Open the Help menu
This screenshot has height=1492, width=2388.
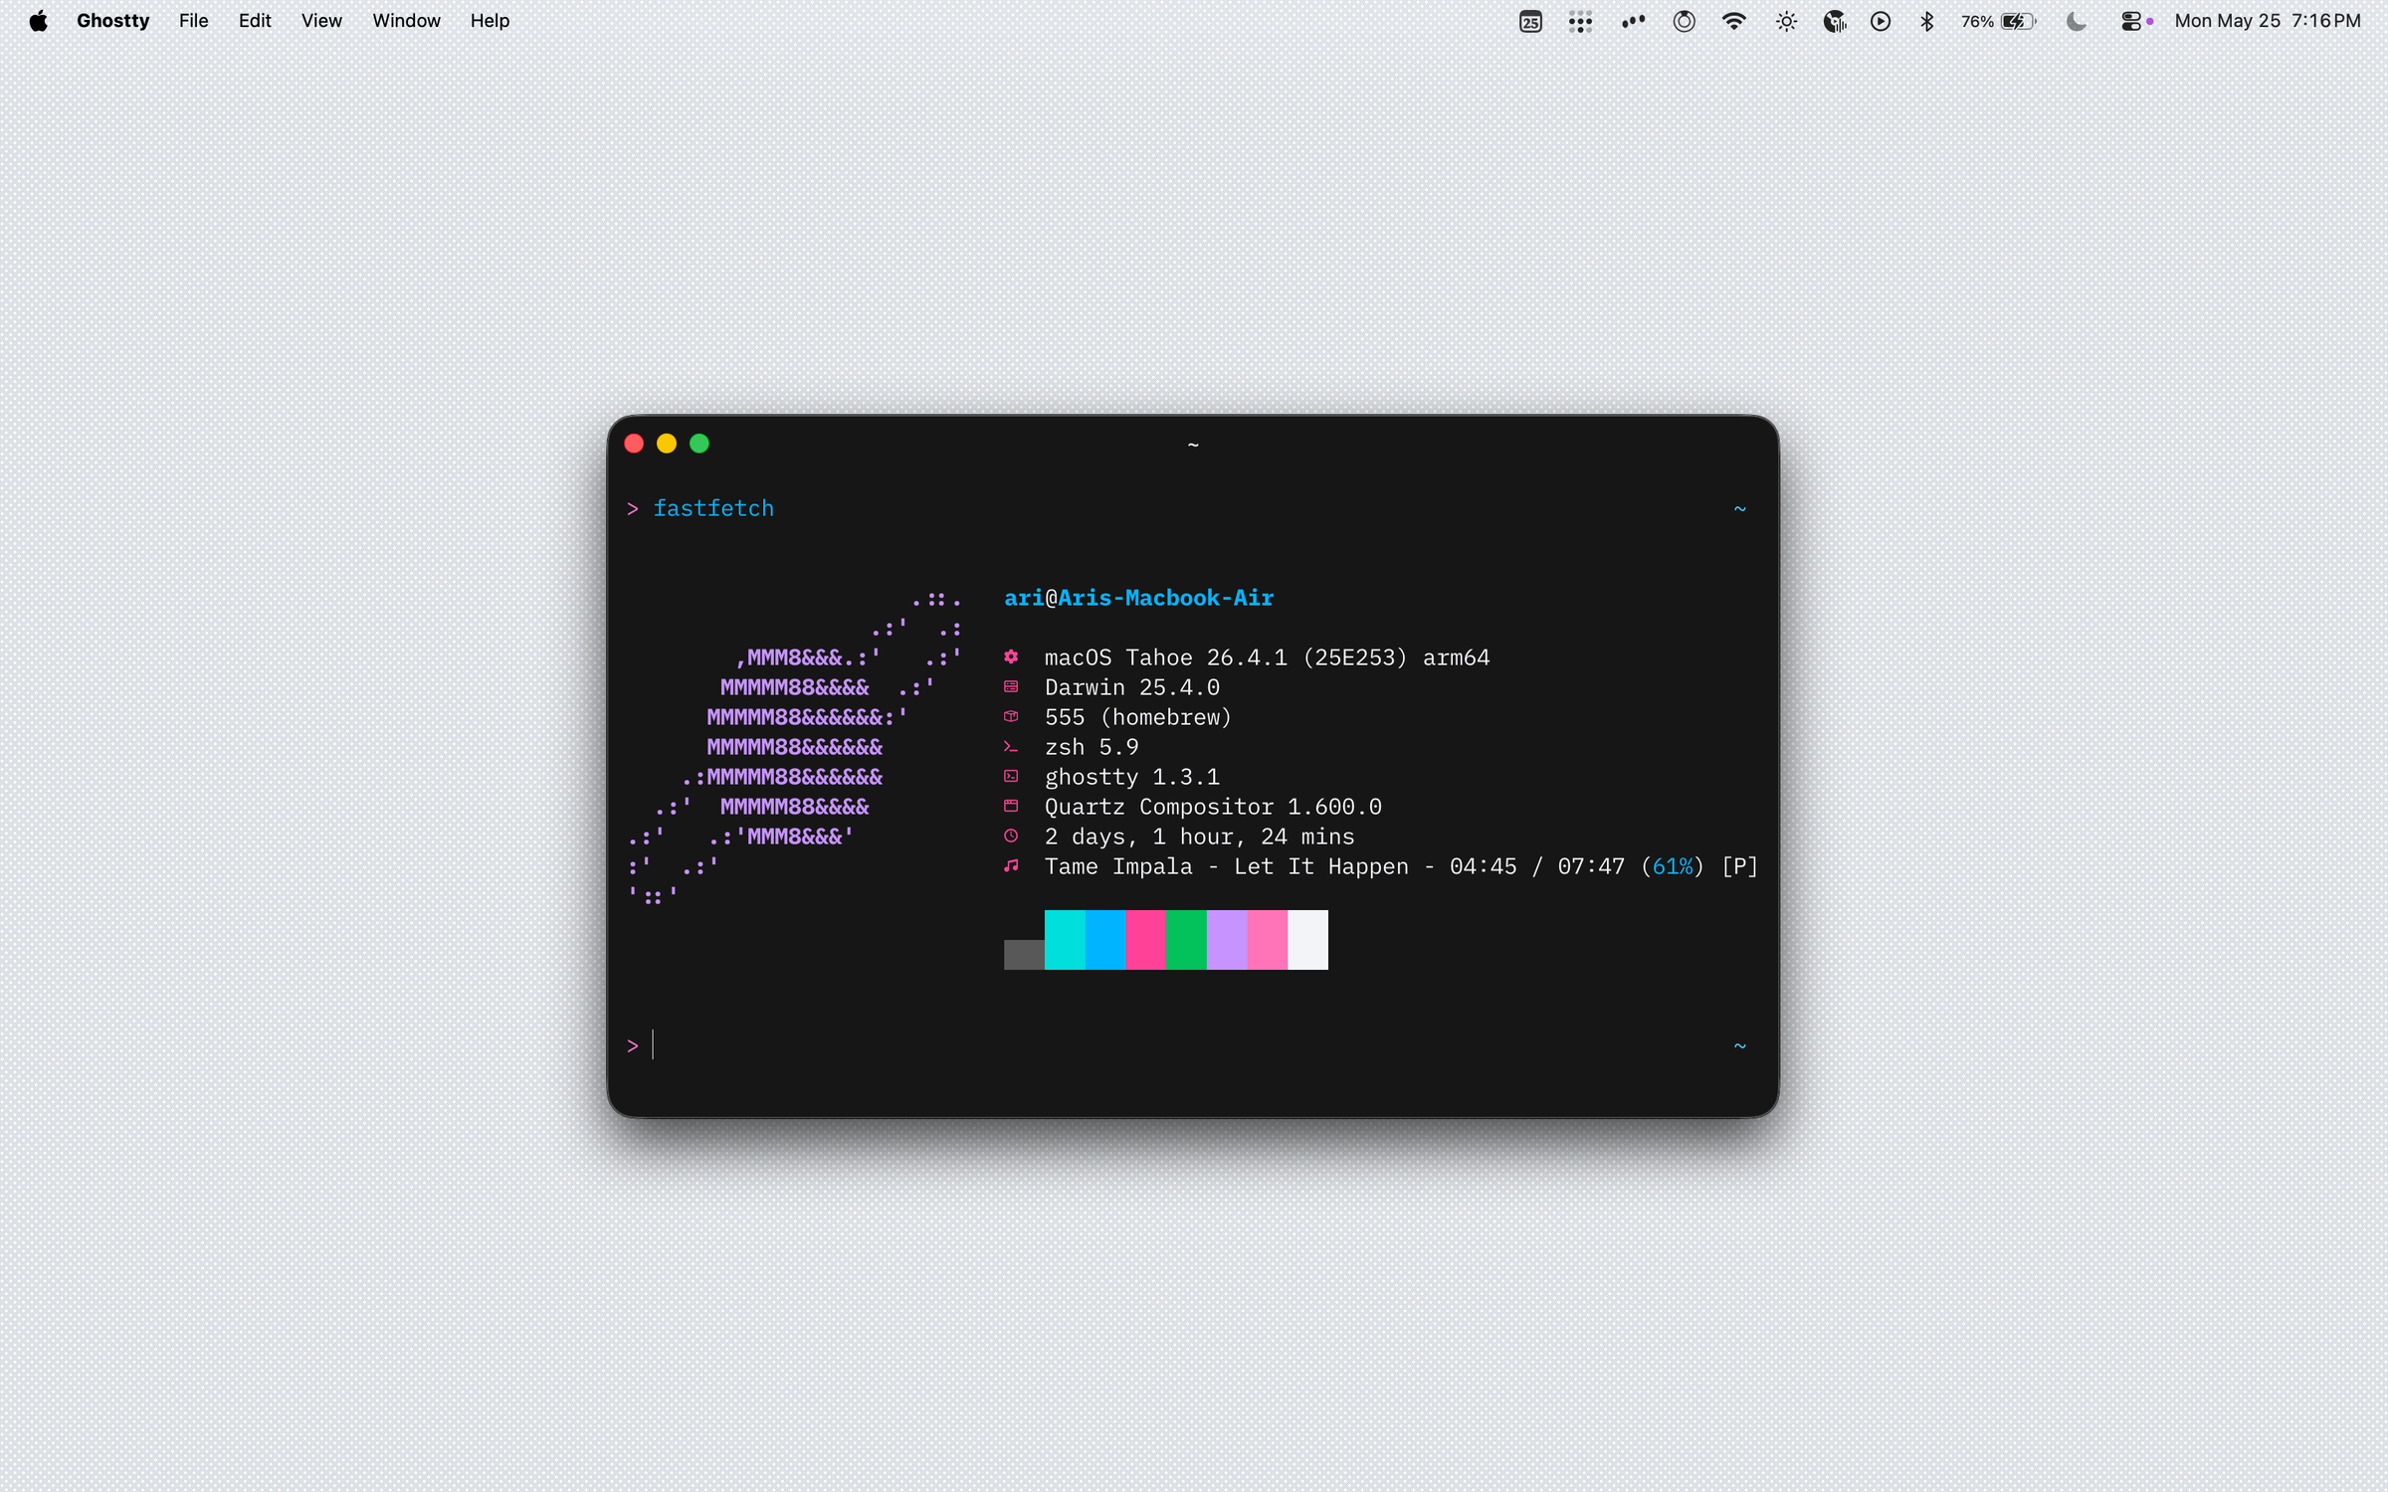tap(490, 21)
